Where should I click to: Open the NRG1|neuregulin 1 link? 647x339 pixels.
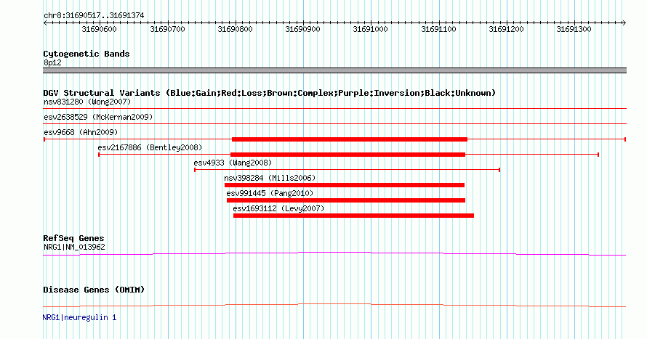point(79,317)
